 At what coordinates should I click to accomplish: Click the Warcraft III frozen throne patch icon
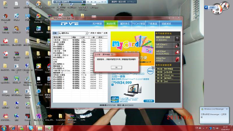(177, 39)
